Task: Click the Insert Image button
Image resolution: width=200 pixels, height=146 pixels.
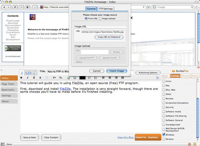Action: [x=117, y=71]
